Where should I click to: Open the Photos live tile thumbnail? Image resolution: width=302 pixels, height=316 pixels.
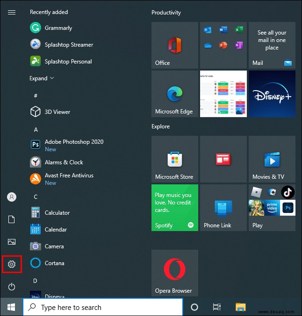click(223, 94)
